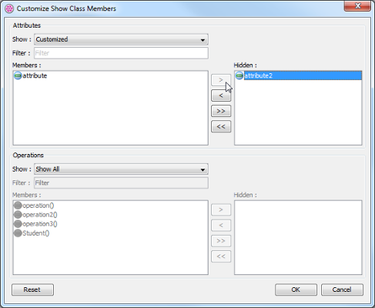Select Student() in Operations Members list
The width and height of the screenshot is (375, 308).
(x=36, y=233)
